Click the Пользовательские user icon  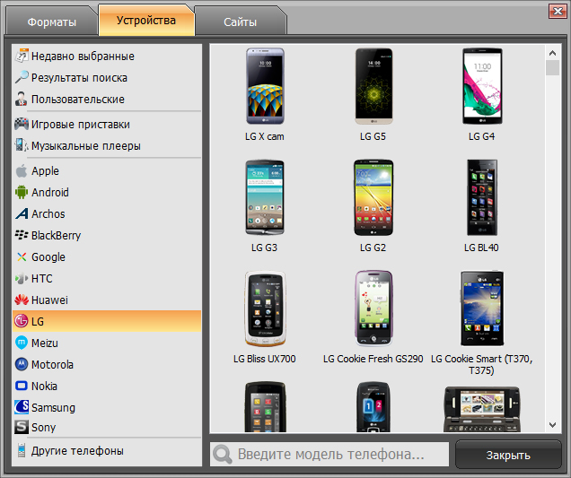(x=22, y=99)
